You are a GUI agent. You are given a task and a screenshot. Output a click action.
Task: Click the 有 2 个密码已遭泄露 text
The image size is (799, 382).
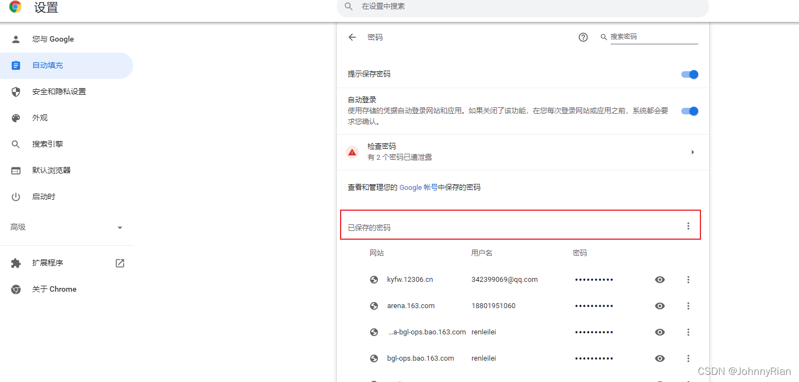(400, 158)
